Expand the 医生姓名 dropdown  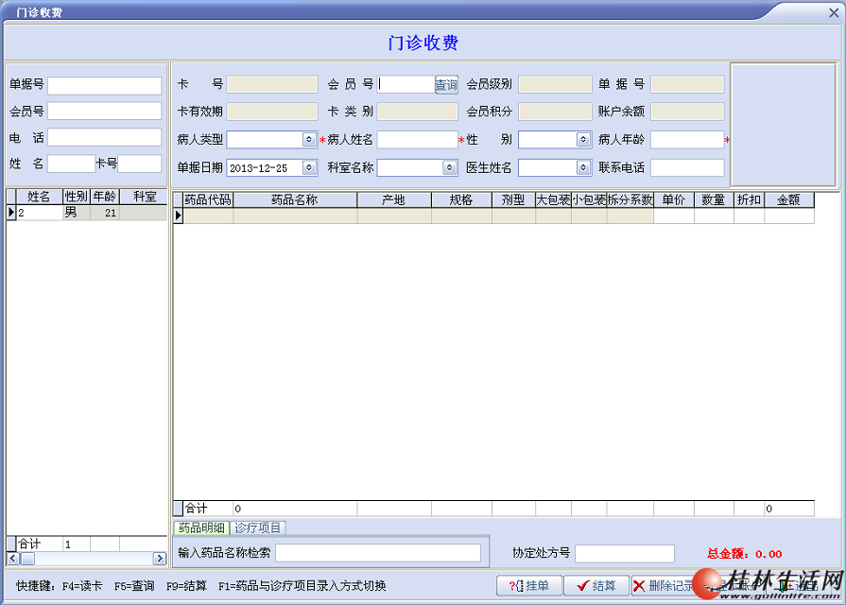click(584, 168)
